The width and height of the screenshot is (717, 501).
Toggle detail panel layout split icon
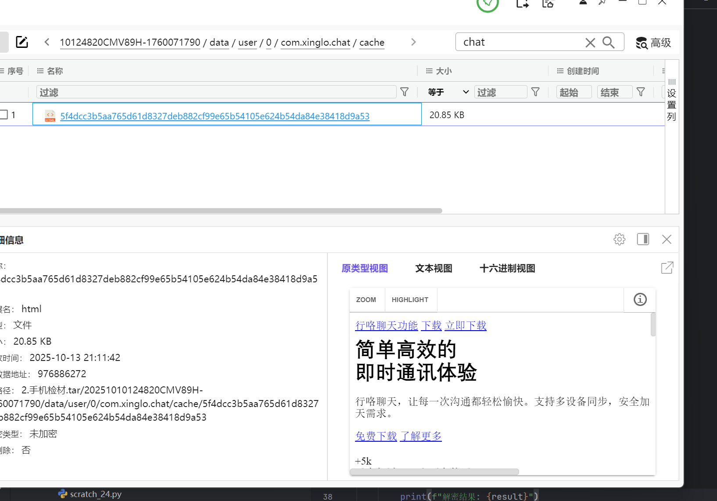(x=643, y=239)
